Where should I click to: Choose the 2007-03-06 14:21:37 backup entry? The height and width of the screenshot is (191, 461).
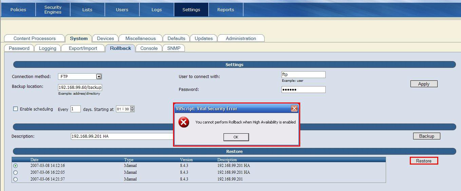click(x=15, y=179)
